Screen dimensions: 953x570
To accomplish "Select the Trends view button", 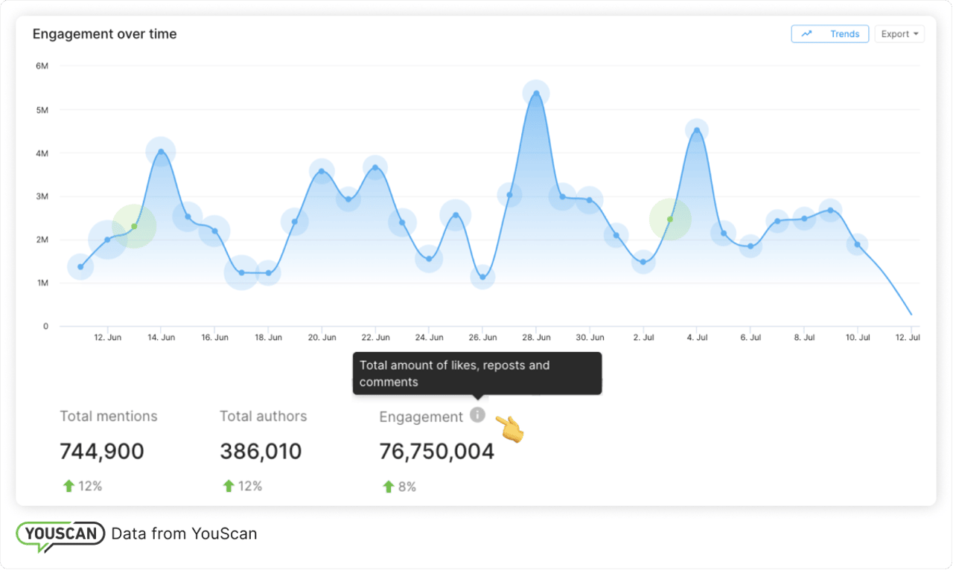I will (x=829, y=33).
